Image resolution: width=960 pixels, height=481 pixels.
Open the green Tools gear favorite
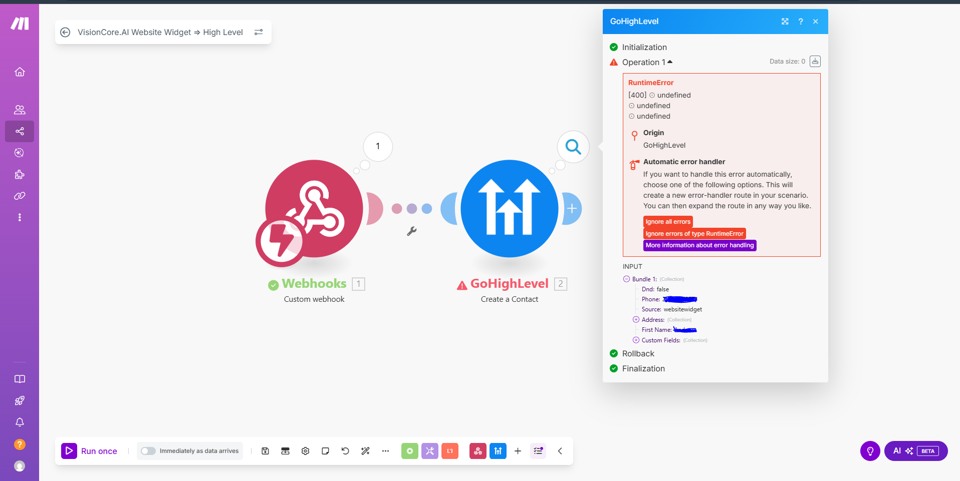click(410, 451)
